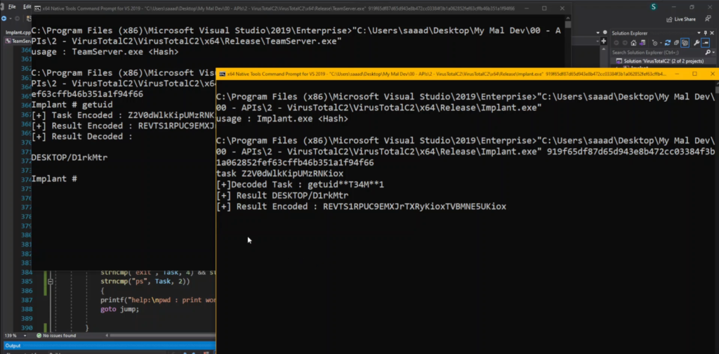Click 'Decoded Task : getuid**T34M**1' line

(301, 185)
